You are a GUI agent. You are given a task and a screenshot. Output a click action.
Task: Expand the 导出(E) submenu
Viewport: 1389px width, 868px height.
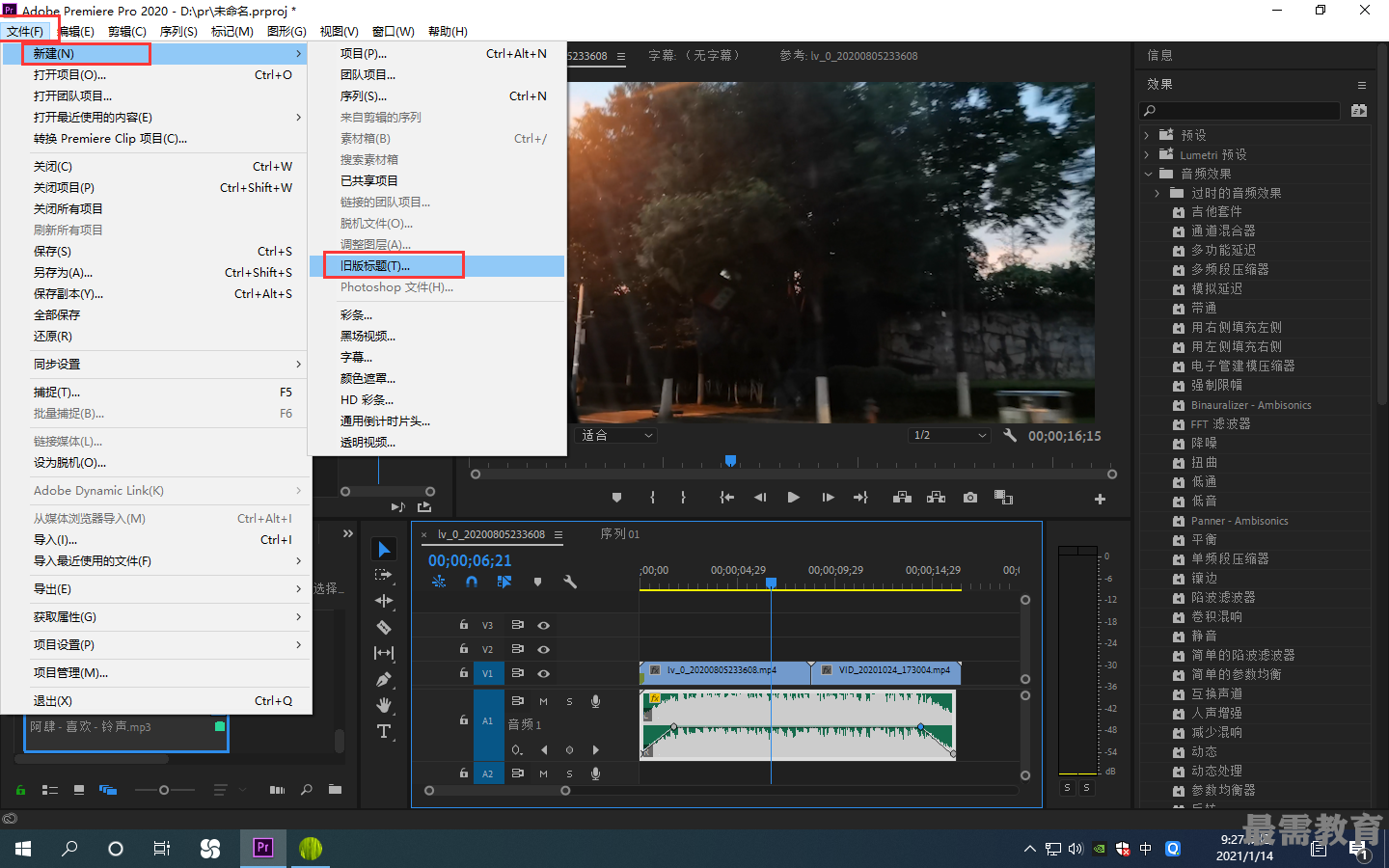pyautogui.click(x=168, y=588)
